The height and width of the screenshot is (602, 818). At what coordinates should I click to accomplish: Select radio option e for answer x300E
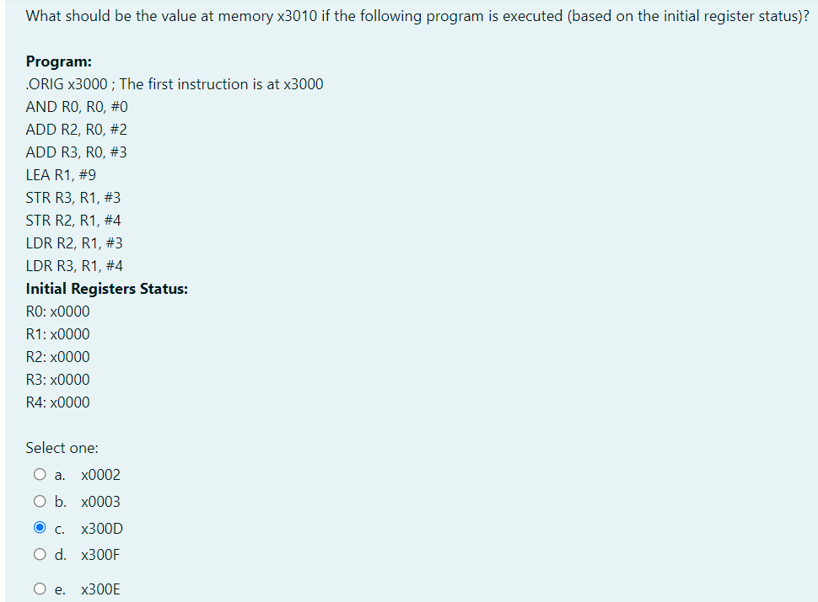(x=40, y=589)
